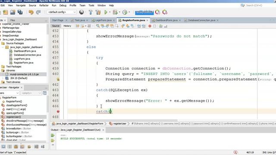Click the Shift Line Left icon
276x155 pixels.
pyautogui.click(x=139, y=26)
